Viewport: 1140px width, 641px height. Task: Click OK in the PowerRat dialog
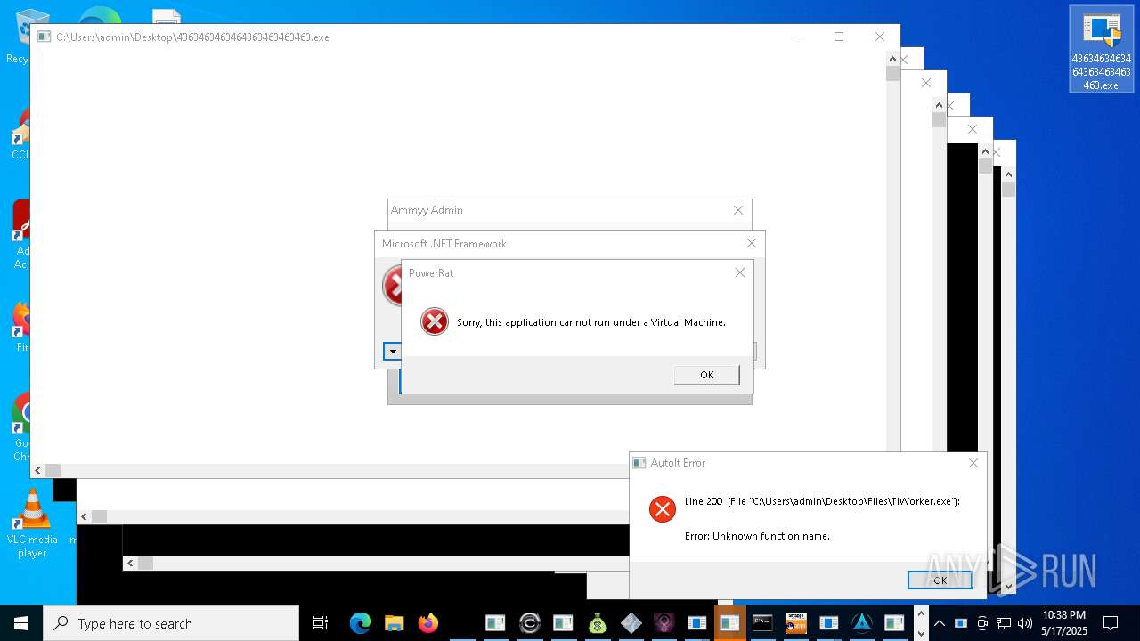(706, 375)
